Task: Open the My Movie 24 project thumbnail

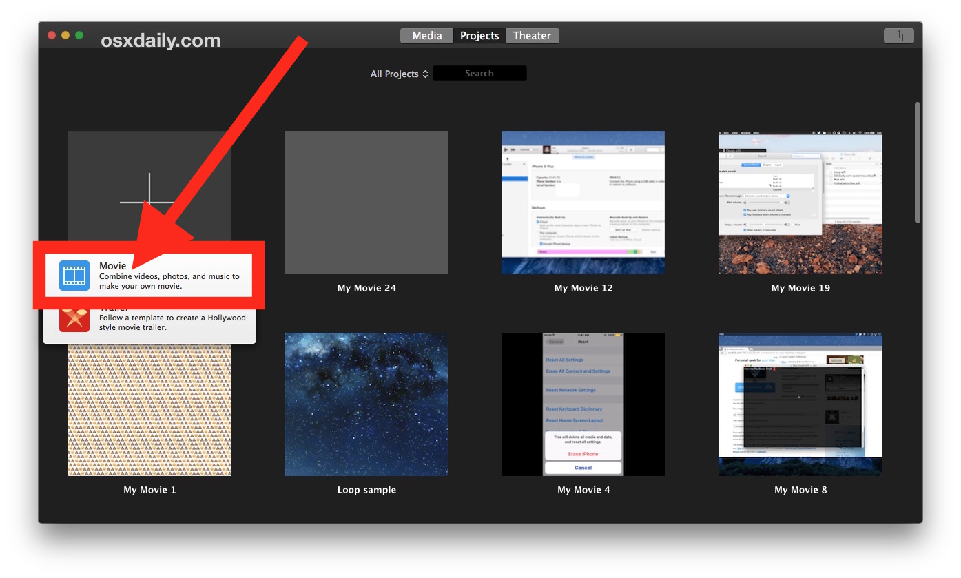Action: coord(366,203)
